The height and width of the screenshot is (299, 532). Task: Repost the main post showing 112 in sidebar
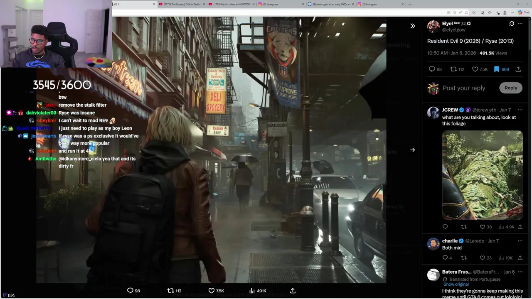point(457,69)
